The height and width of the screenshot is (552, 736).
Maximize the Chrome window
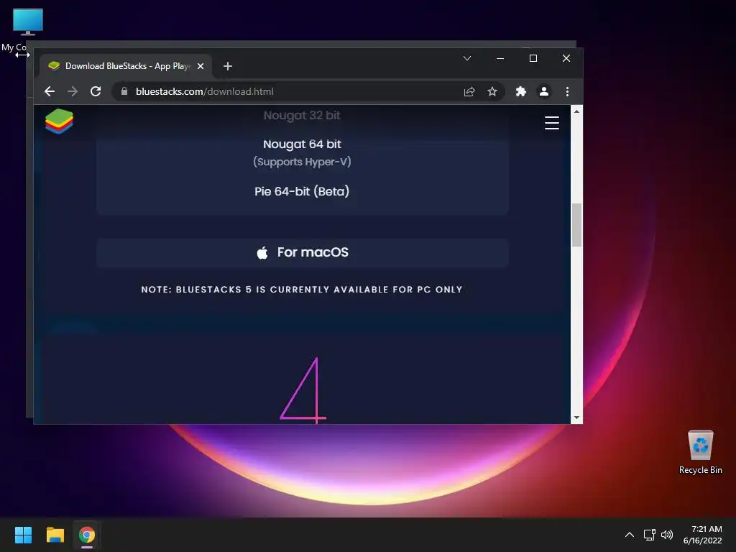[x=533, y=58]
